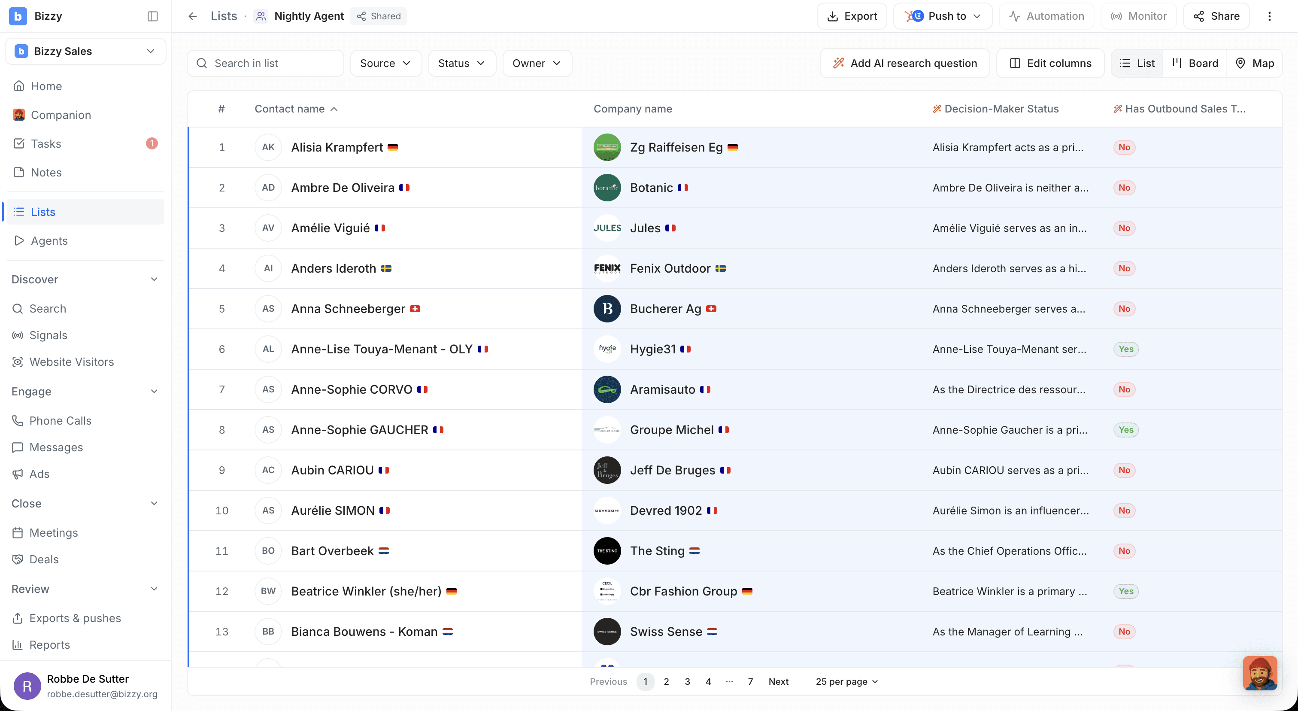This screenshot has height=711, width=1298.
Task: Click the AK avatar for Alisia Krampfert
Action: [268, 147]
